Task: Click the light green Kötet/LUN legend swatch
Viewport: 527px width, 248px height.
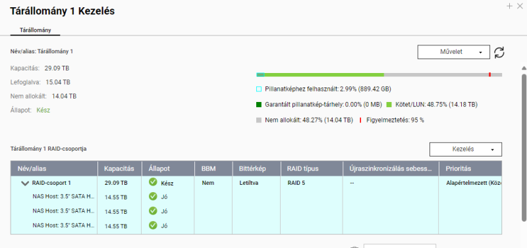Action: point(389,105)
